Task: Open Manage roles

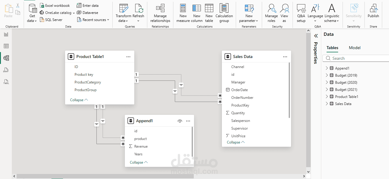Action: click(x=271, y=13)
